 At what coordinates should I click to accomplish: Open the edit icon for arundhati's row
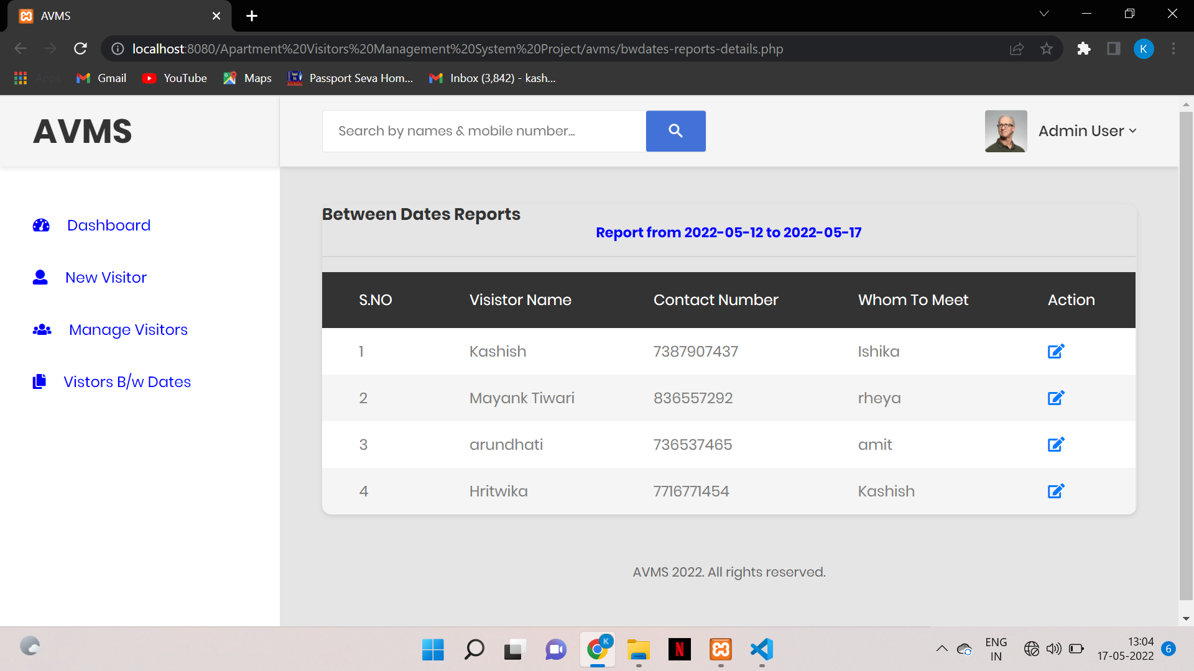point(1056,444)
